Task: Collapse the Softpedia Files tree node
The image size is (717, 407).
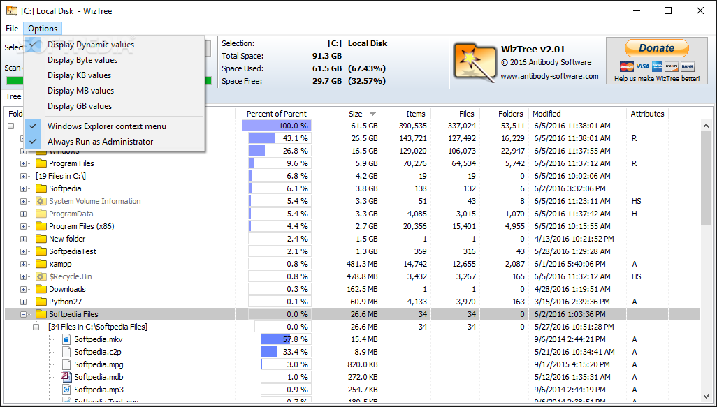Action: pos(23,314)
